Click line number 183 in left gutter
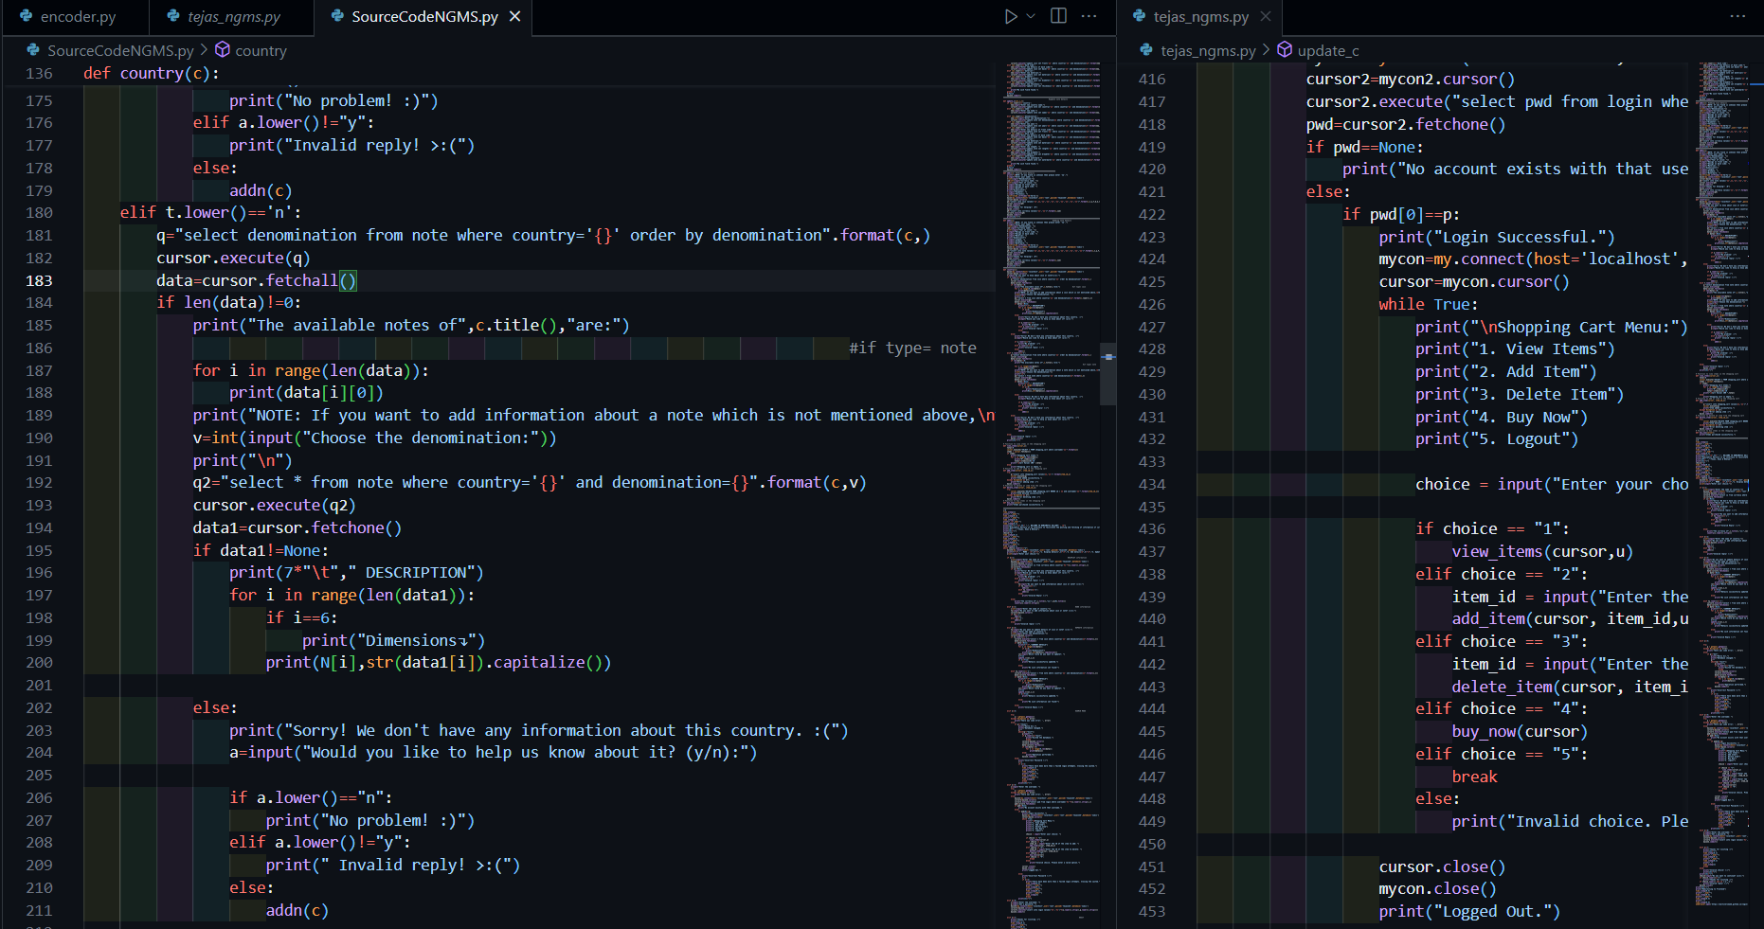The width and height of the screenshot is (1764, 929). (39, 280)
